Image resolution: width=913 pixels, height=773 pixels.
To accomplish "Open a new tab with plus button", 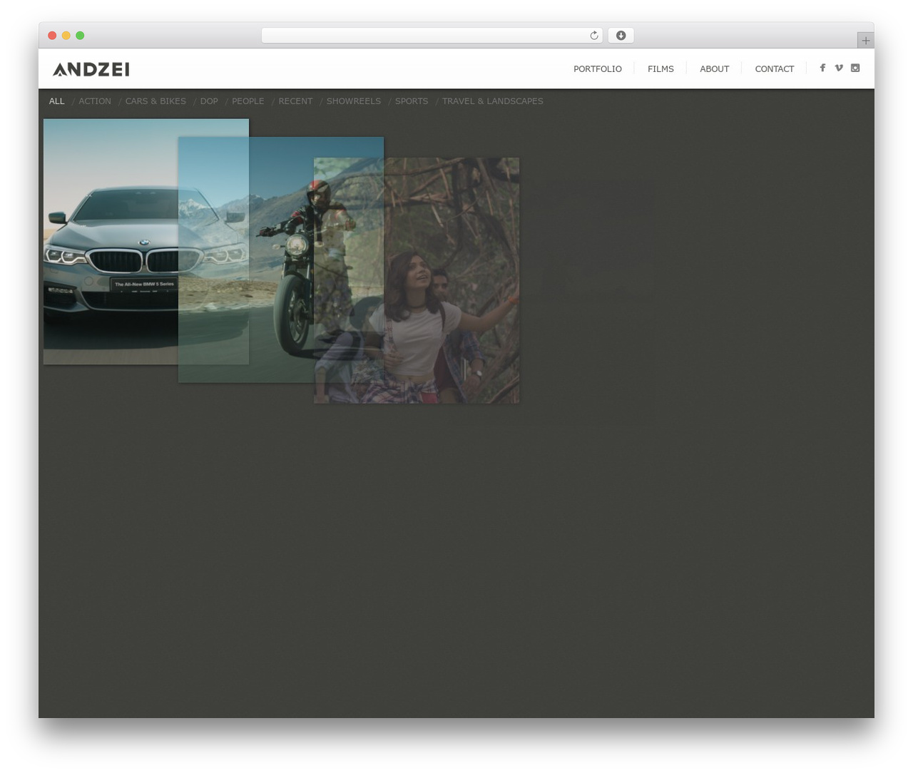I will coord(865,41).
